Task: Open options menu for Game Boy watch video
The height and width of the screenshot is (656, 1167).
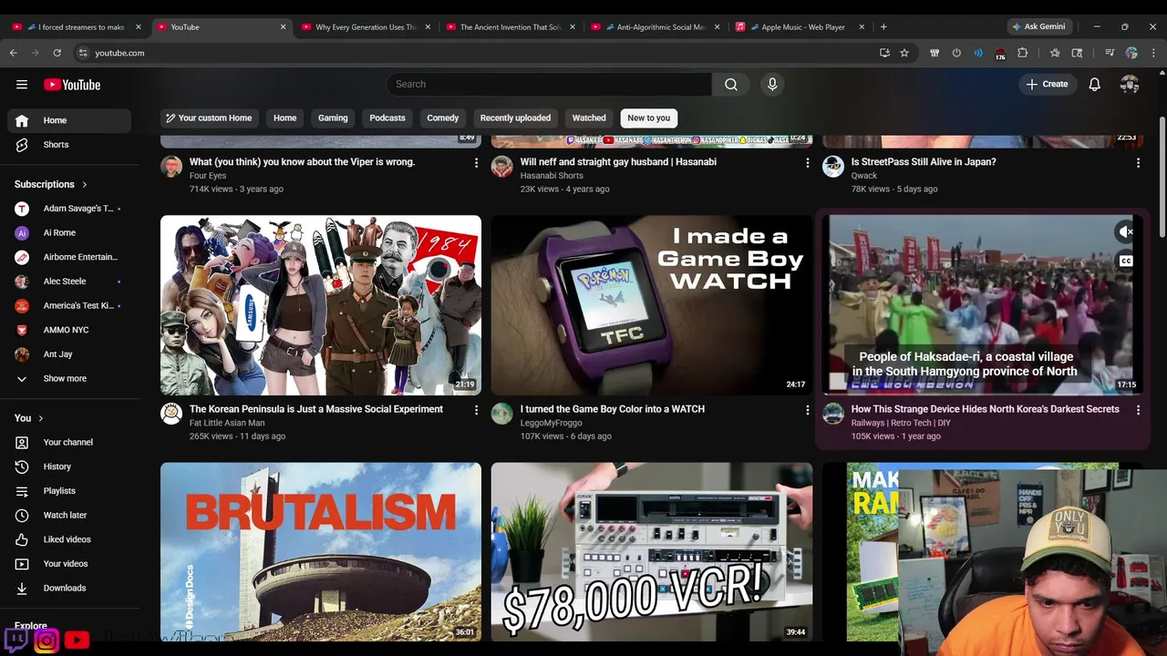Action: click(x=807, y=410)
